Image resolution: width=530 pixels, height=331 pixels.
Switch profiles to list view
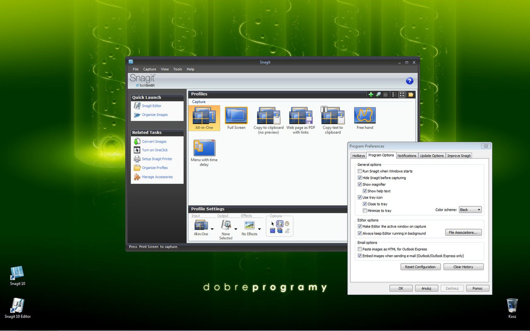[x=394, y=94]
